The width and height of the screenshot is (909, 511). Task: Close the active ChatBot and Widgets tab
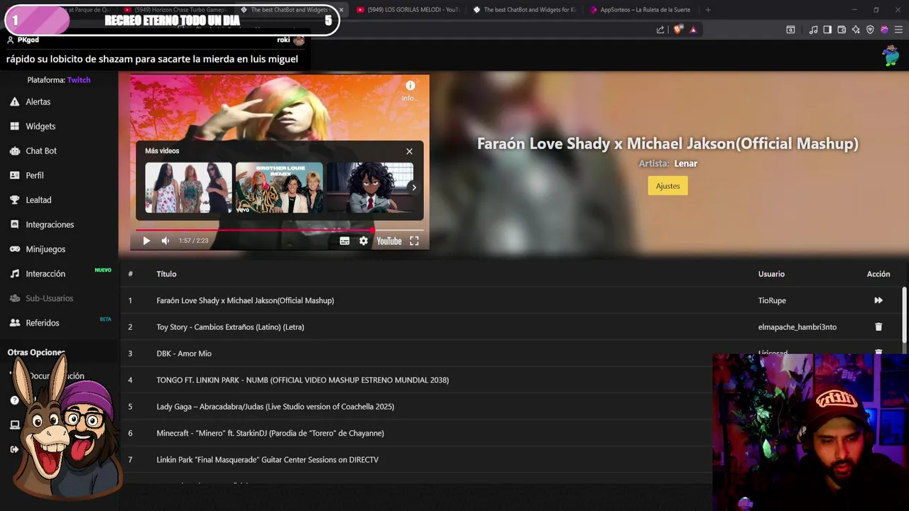[x=341, y=10]
